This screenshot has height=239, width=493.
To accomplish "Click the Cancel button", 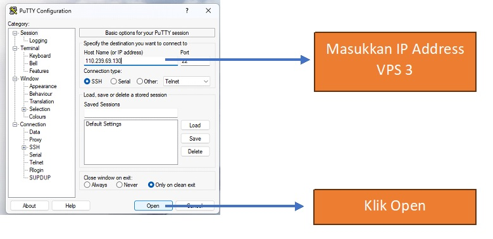I will [195, 205].
